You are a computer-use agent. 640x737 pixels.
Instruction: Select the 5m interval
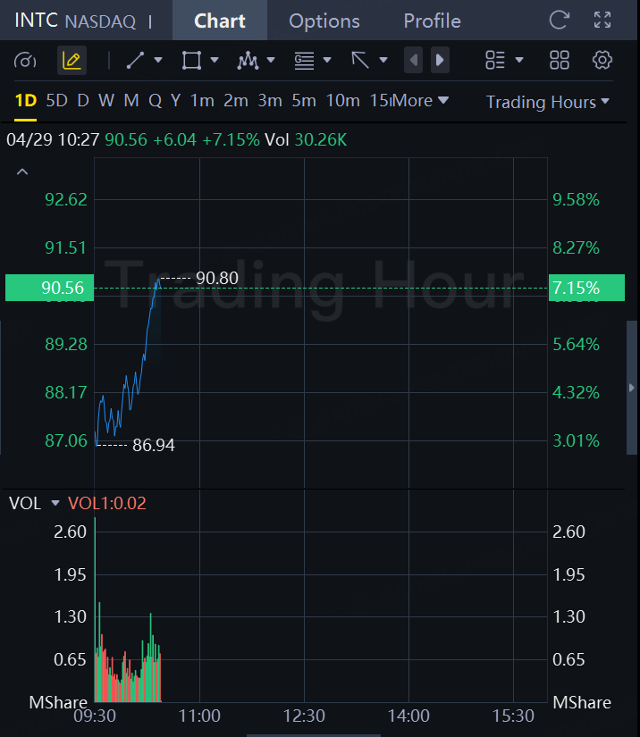[x=304, y=101]
